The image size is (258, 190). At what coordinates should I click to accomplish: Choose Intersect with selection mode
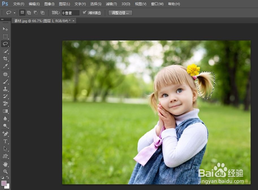click(x=42, y=12)
